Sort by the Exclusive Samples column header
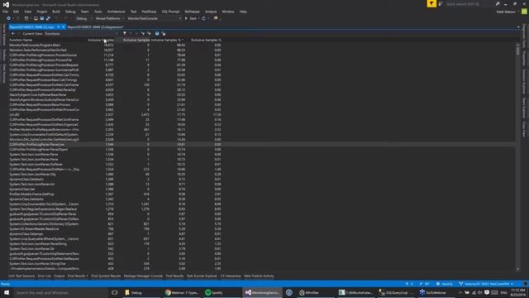 pos(136,40)
